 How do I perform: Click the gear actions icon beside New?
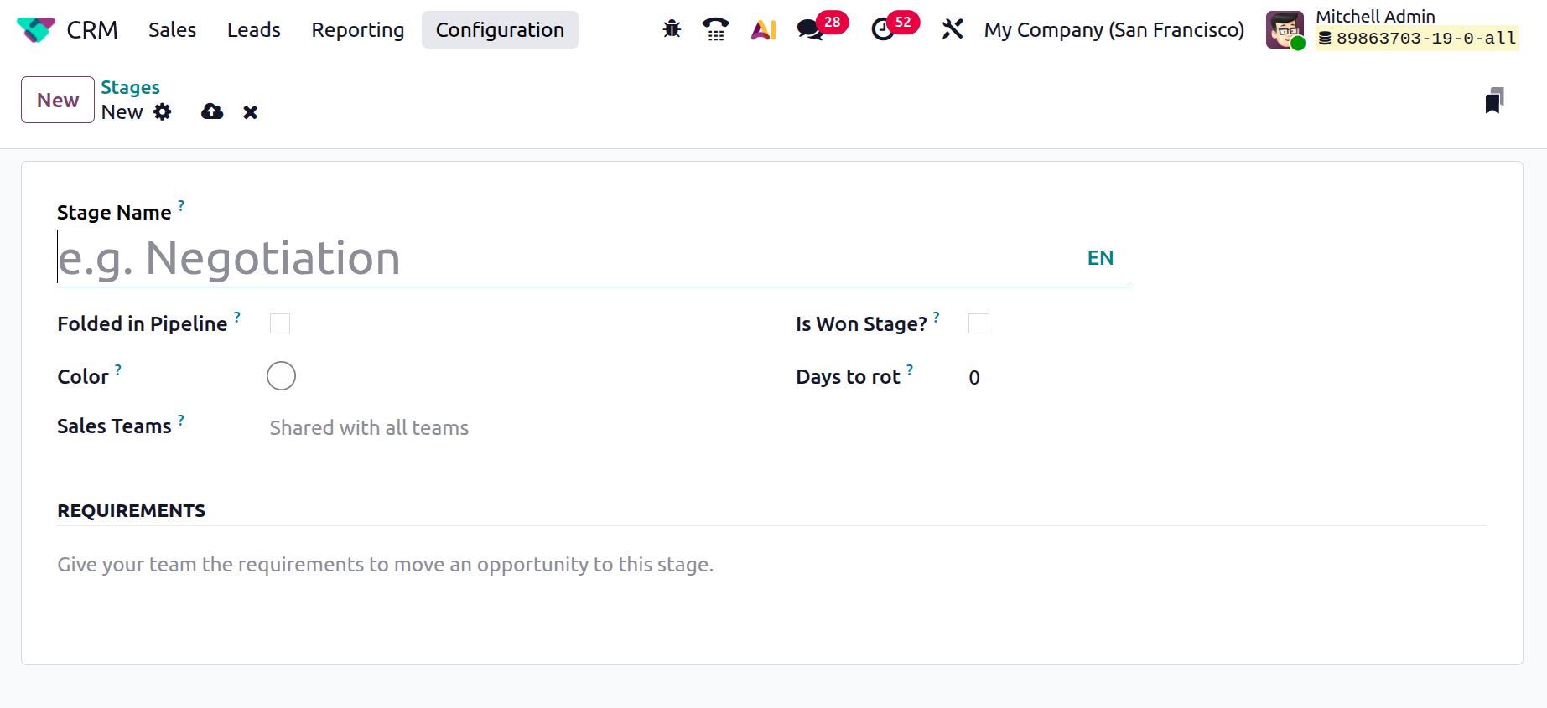click(x=163, y=112)
